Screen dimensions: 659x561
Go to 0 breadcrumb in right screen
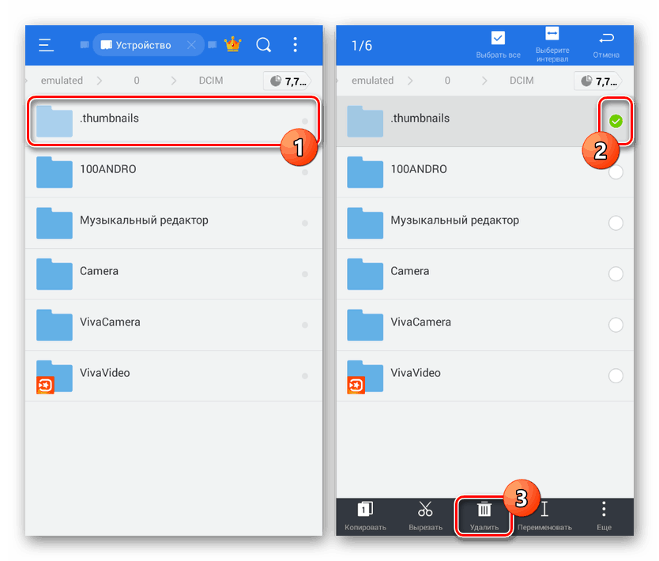click(x=447, y=81)
